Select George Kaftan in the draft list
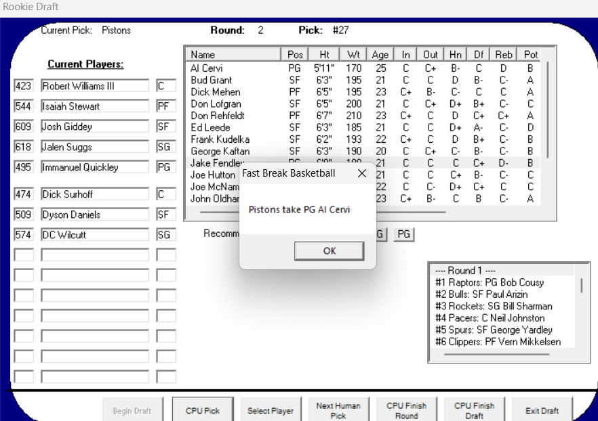598x421 pixels. point(363,151)
